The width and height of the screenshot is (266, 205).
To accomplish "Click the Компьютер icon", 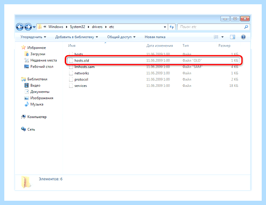I will 24,117.
